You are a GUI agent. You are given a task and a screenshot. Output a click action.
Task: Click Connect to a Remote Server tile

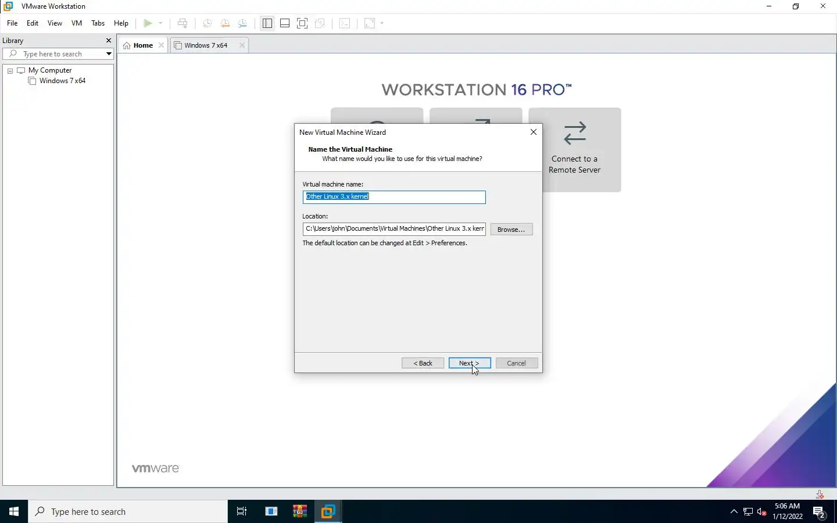(x=574, y=150)
